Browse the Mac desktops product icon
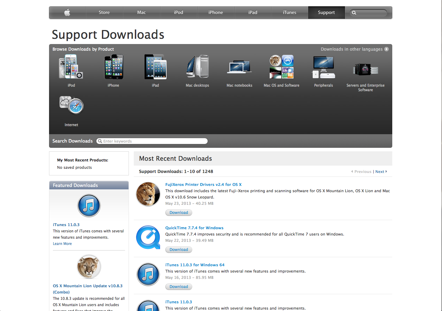Image resolution: width=442 pixels, height=311 pixels. click(x=197, y=66)
